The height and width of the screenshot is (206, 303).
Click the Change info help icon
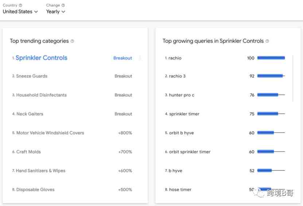pos(63,5)
